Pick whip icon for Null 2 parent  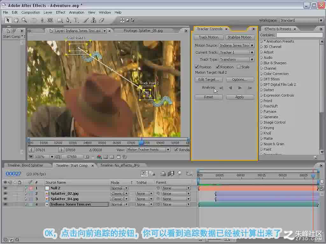(159, 188)
